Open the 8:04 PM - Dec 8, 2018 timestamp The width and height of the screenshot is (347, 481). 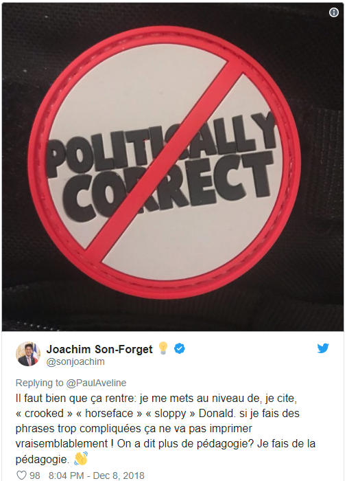(97, 476)
